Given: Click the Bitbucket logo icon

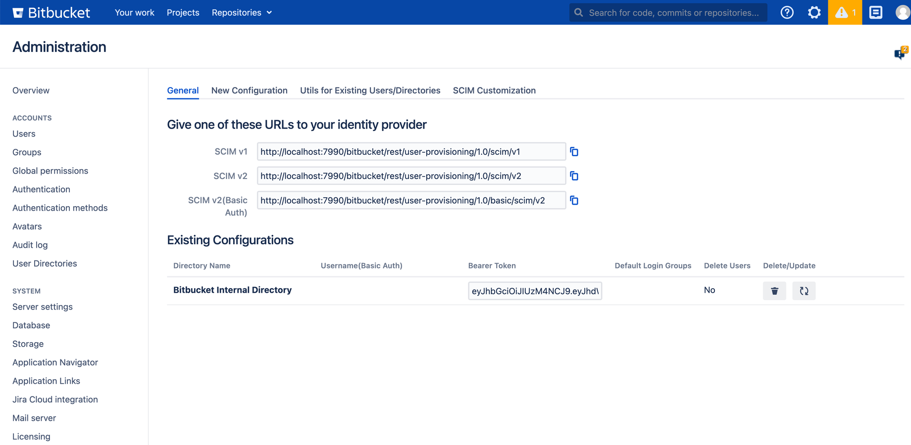Looking at the screenshot, I should 18,13.
